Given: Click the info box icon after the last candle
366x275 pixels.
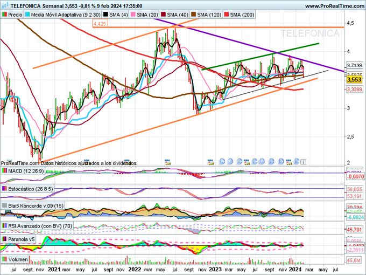Looking at the screenshot, I should click(x=303, y=162).
